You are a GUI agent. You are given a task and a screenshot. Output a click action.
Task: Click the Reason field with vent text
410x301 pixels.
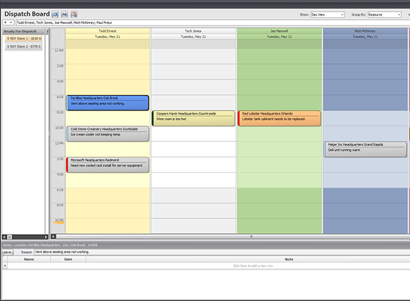pos(222,252)
